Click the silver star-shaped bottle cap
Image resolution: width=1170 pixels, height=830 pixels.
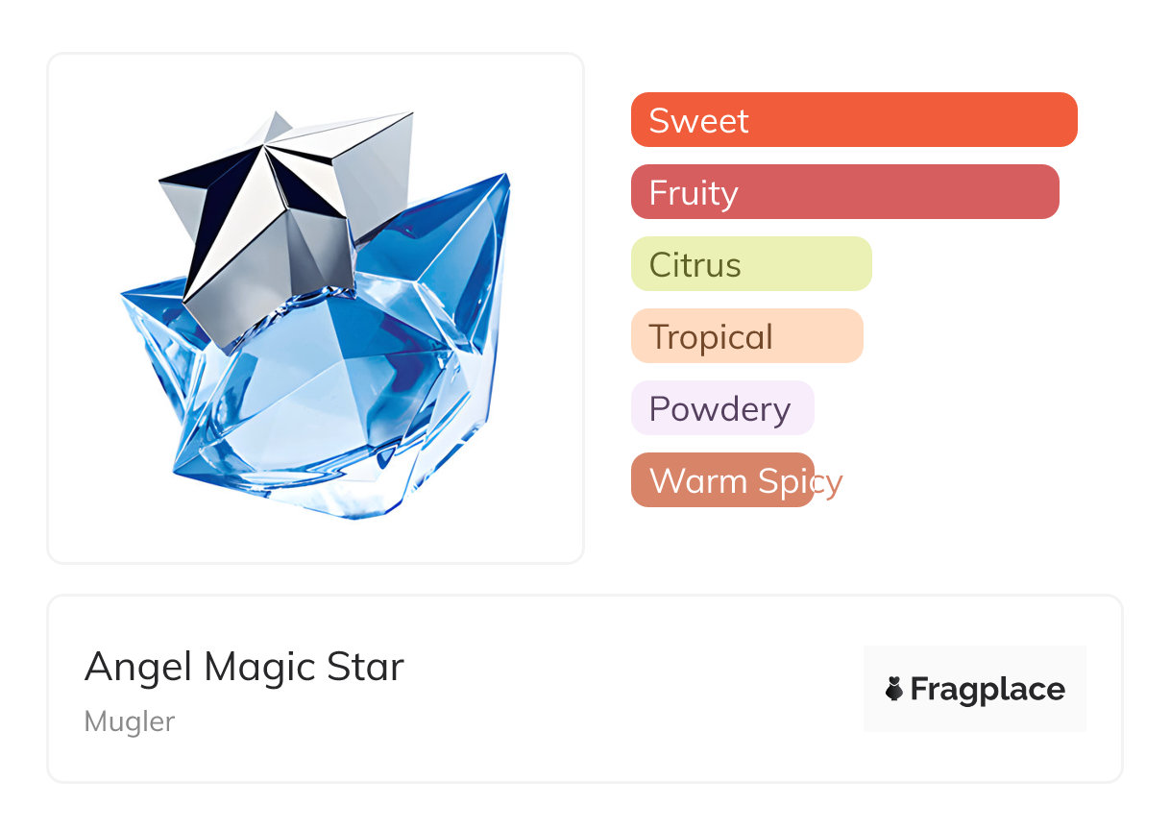coord(288,211)
